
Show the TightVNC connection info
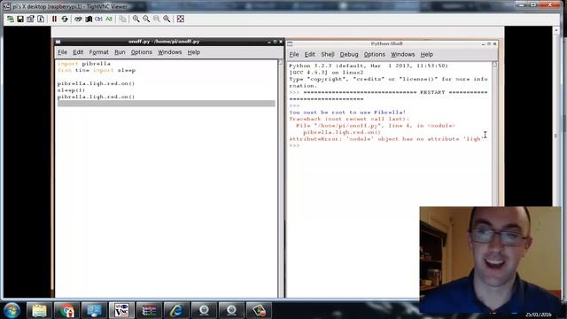coord(41,19)
